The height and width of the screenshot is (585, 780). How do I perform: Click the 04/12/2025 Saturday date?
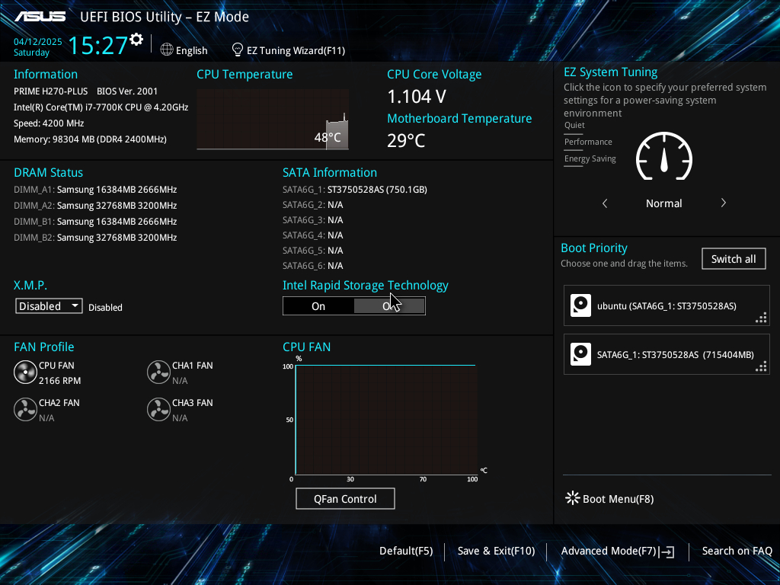(38, 46)
